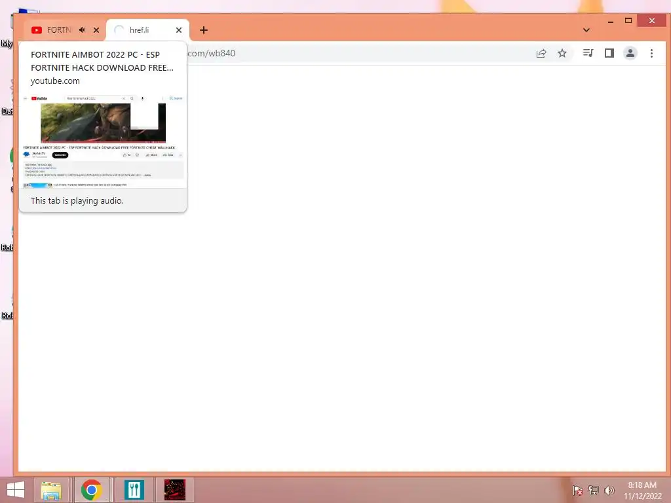Click the address bar URL ending wb840
This screenshot has width=671, height=503.
[x=212, y=53]
